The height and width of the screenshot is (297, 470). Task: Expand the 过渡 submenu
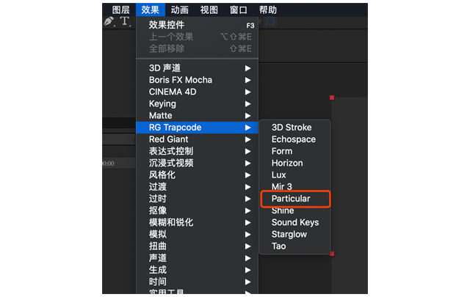[197, 187]
